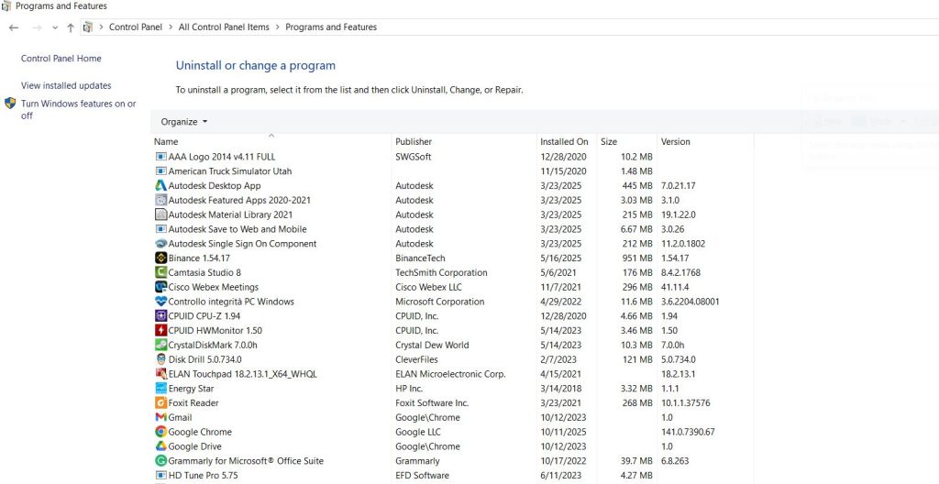
Task: Click the Camtasia Studio 8 icon
Action: click(160, 273)
